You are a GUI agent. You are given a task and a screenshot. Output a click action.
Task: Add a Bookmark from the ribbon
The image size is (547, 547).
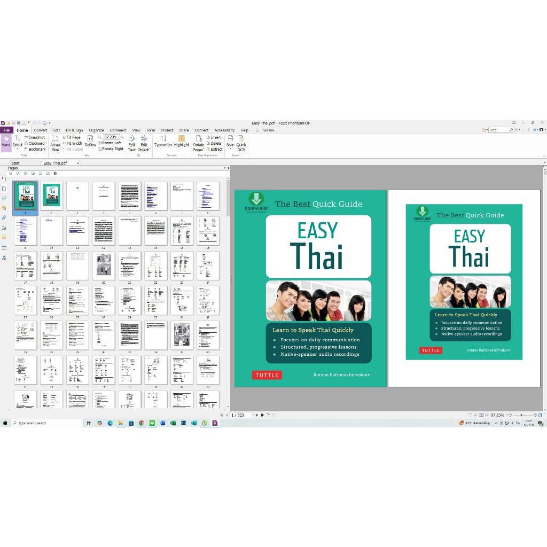point(35,150)
